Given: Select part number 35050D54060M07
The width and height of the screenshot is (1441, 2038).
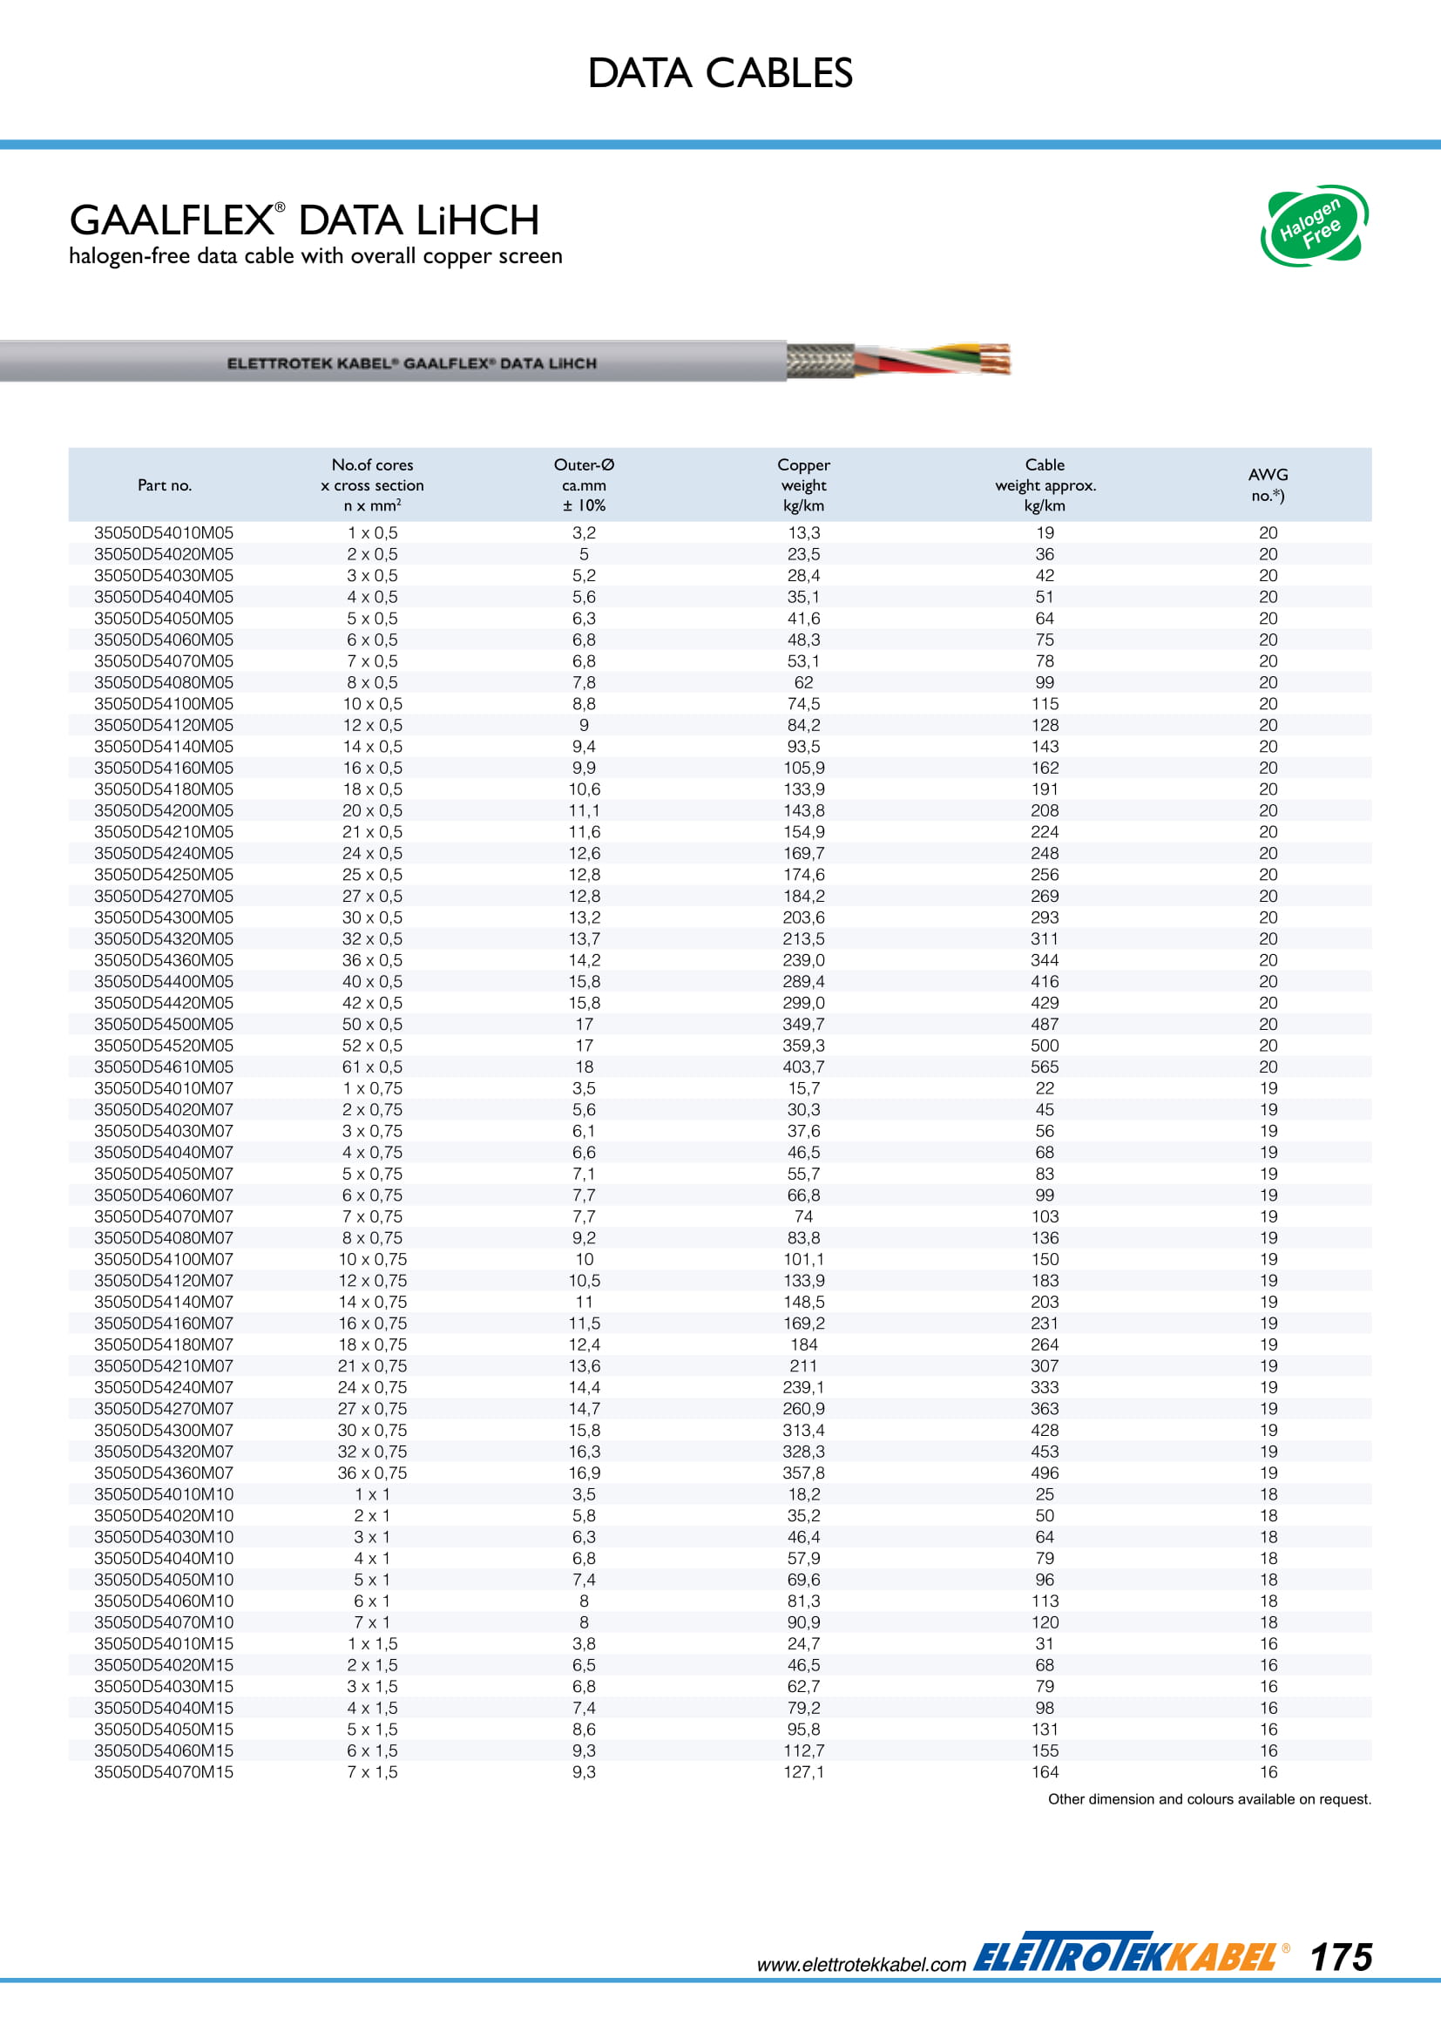Looking at the screenshot, I should [x=164, y=1195].
